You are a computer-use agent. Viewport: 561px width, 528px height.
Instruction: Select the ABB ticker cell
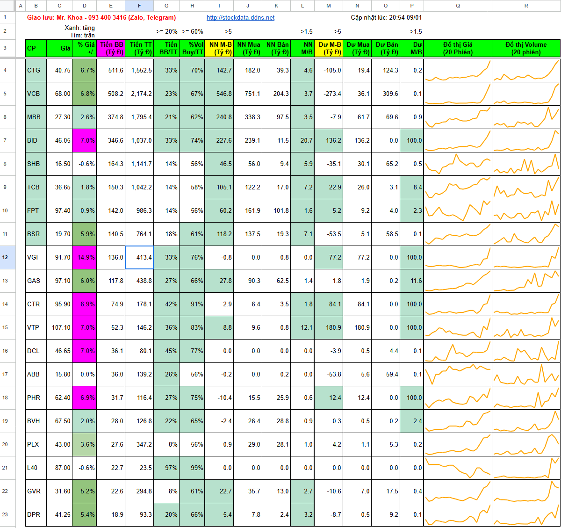point(36,374)
